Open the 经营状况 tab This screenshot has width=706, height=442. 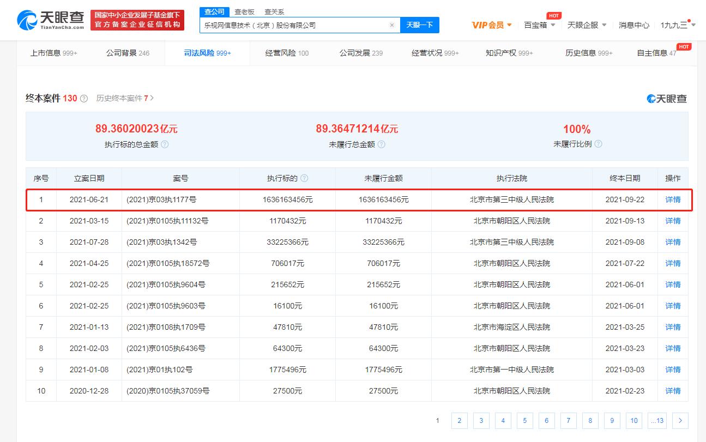(435, 53)
